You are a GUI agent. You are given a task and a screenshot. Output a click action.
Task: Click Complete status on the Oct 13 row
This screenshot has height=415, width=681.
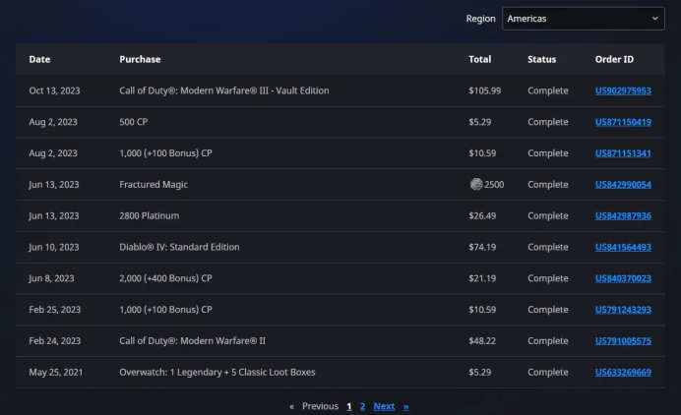pos(548,90)
